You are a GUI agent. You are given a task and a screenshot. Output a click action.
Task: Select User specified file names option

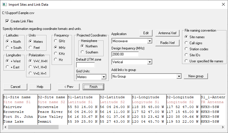pos(187,61)
